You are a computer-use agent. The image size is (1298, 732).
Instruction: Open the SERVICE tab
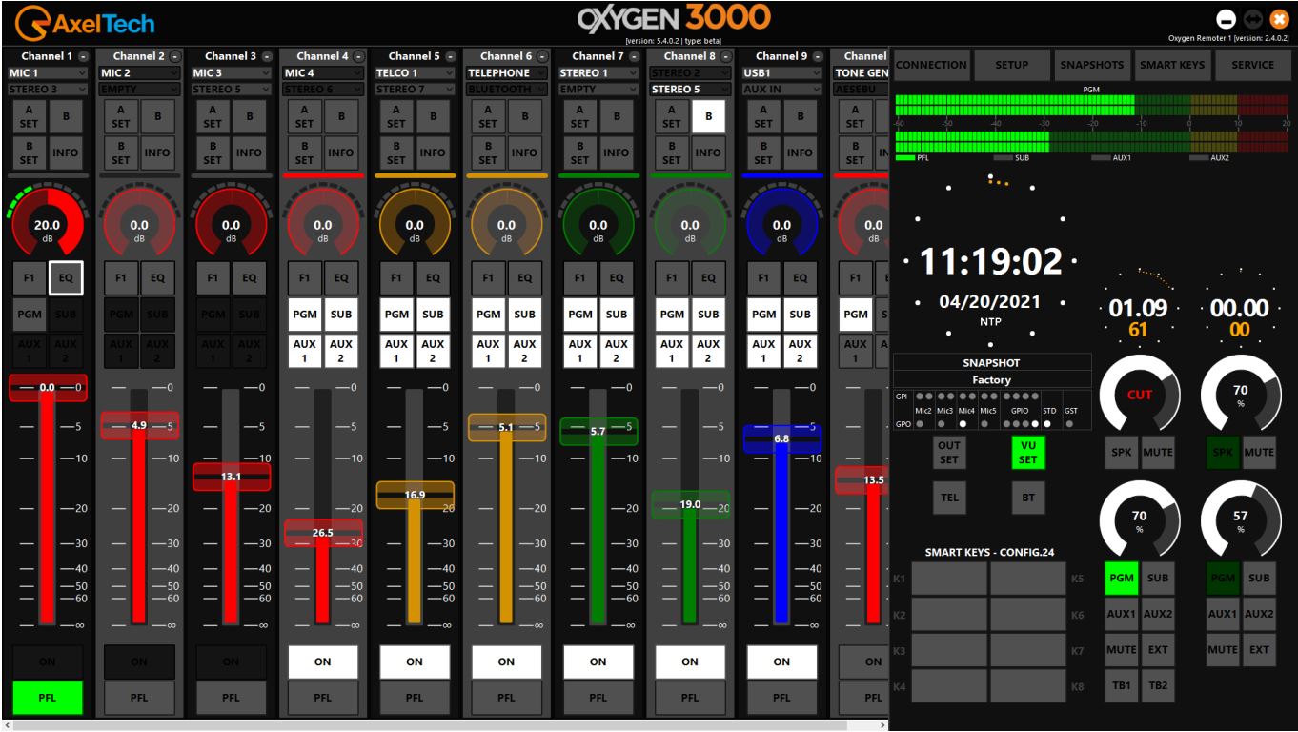[x=1252, y=65]
